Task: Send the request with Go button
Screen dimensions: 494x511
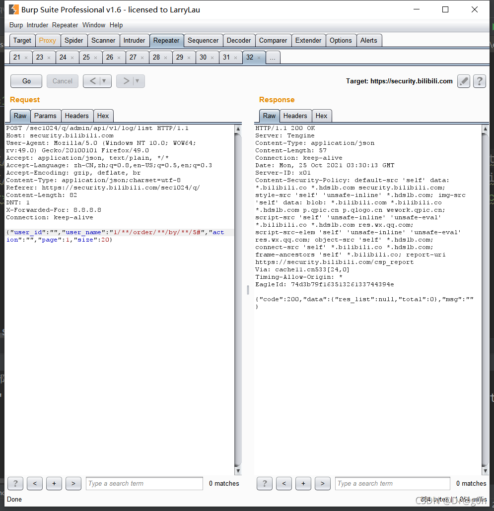Action: tap(26, 81)
